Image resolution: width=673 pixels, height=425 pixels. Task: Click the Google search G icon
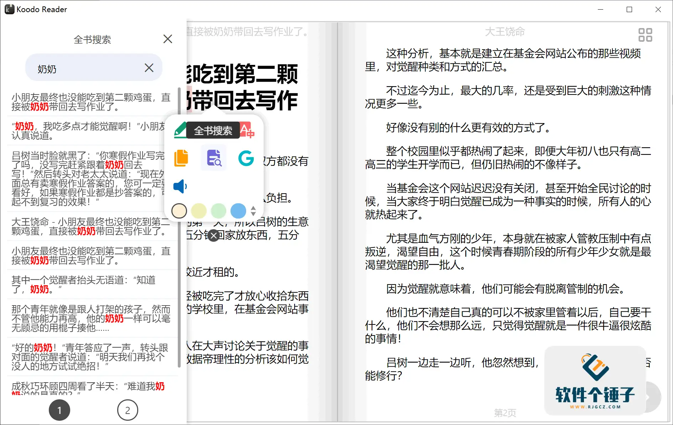pos(246,158)
